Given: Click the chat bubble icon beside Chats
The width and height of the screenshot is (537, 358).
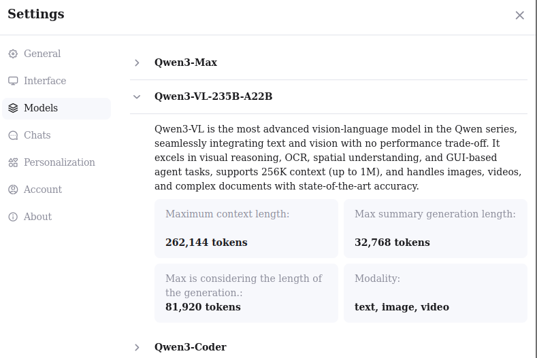Looking at the screenshot, I should pyautogui.click(x=13, y=135).
